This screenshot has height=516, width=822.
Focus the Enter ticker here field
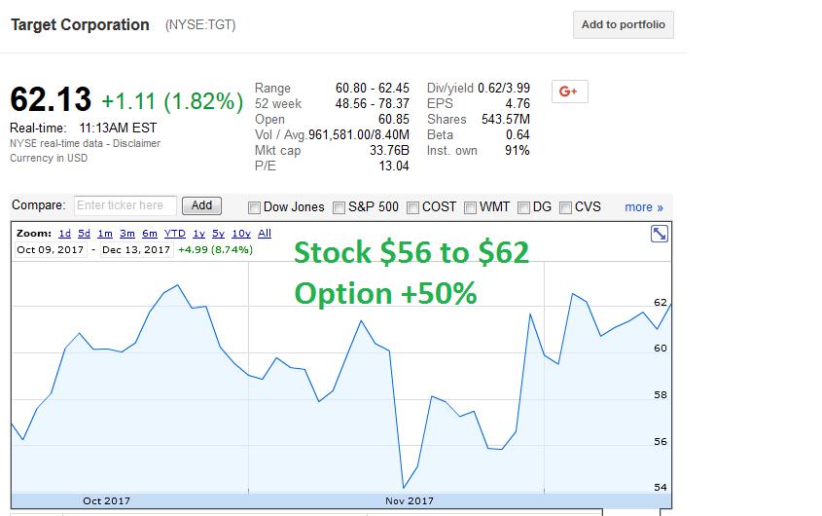click(x=125, y=205)
